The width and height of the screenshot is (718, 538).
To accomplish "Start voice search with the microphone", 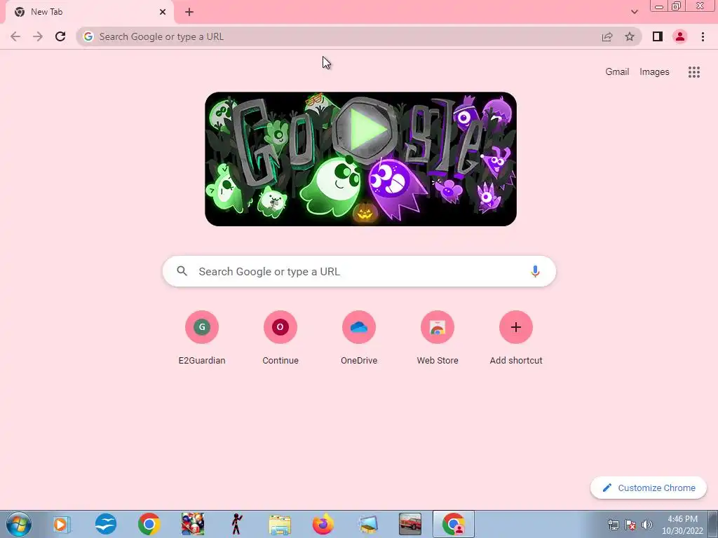I will [x=535, y=271].
